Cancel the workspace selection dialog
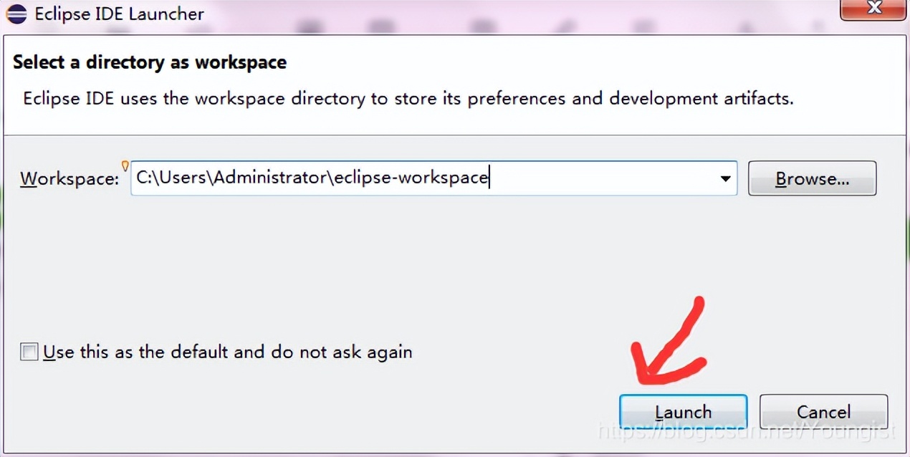This screenshot has height=457, width=910. [x=823, y=412]
